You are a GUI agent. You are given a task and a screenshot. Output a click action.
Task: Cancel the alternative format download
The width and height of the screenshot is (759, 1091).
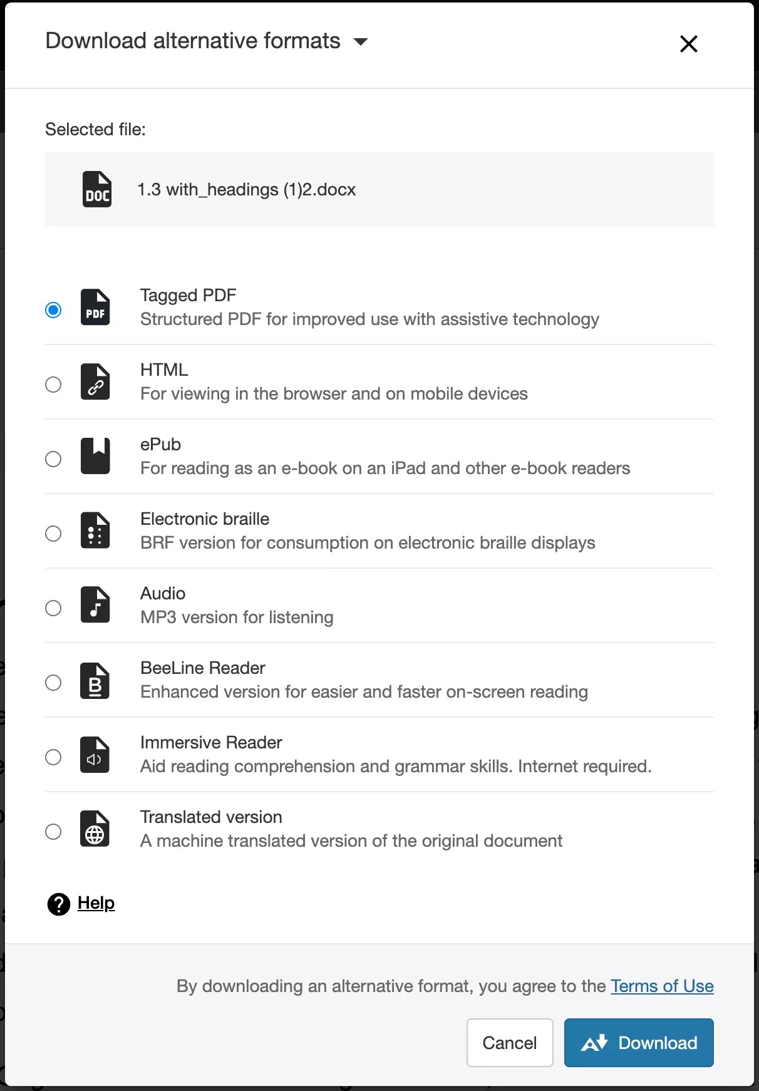[x=509, y=1043]
